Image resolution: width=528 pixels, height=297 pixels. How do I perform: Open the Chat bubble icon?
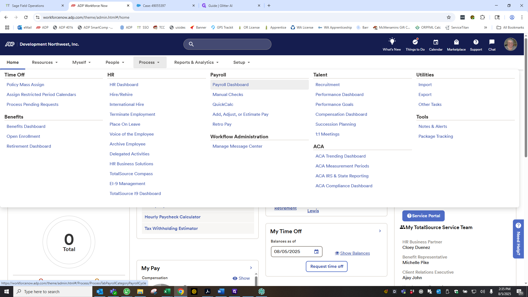492,42
